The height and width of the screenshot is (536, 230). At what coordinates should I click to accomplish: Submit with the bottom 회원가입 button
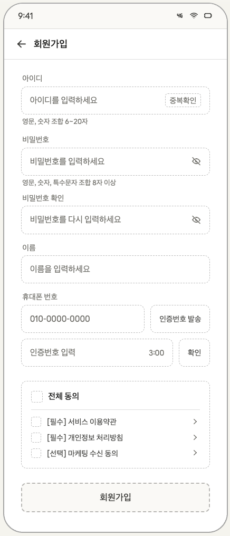tap(116, 497)
